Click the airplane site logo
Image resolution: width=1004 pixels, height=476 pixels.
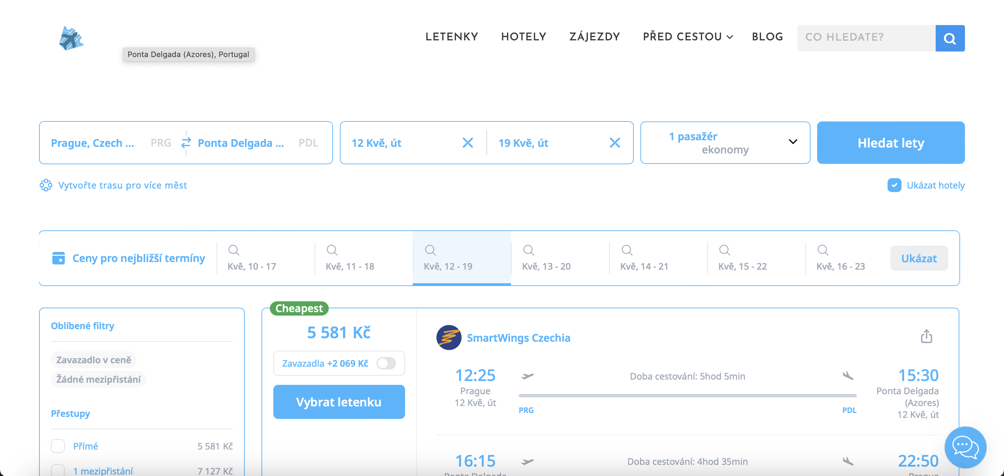pos(71,38)
